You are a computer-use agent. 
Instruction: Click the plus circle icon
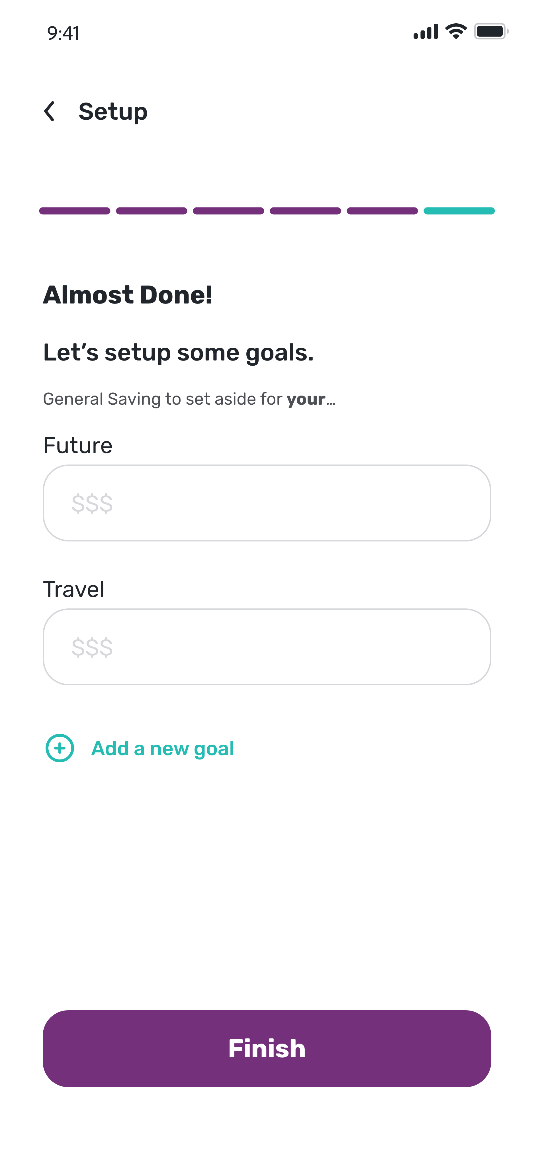pyautogui.click(x=60, y=748)
